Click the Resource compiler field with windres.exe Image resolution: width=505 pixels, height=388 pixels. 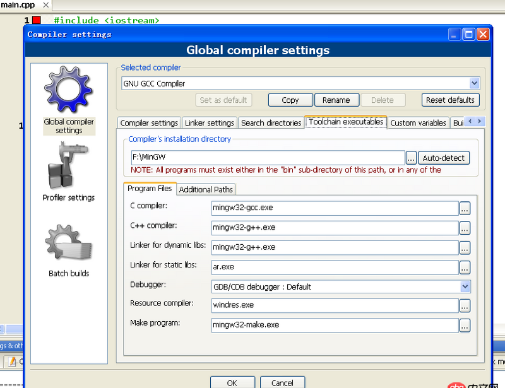[x=335, y=305]
